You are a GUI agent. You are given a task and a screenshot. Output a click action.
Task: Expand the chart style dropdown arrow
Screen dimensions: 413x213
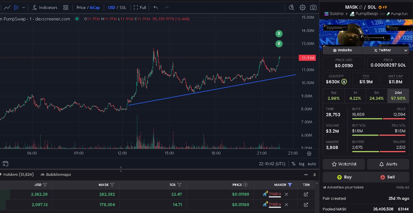(x=23, y=8)
